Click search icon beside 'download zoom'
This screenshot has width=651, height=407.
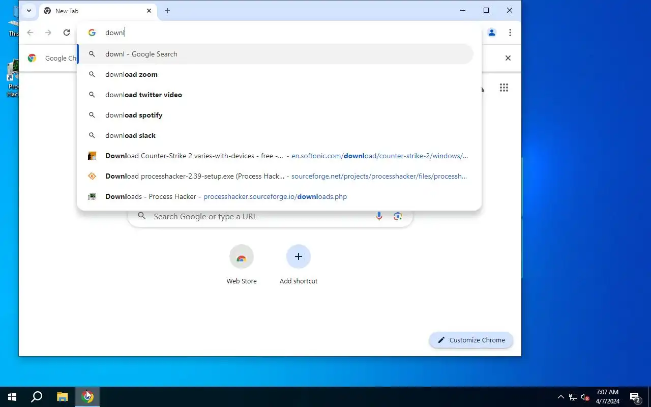[92, 74]
